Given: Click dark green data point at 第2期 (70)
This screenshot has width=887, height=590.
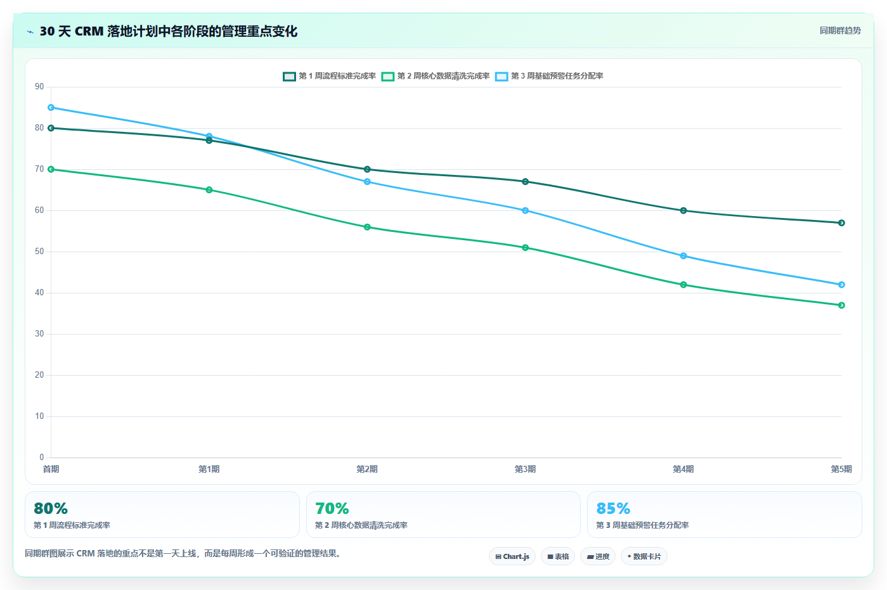Looking at the screenshot, I should (x=367, y=169).
